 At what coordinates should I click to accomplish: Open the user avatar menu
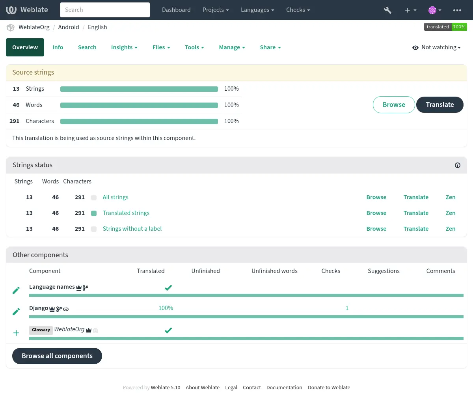click(435, 10)
